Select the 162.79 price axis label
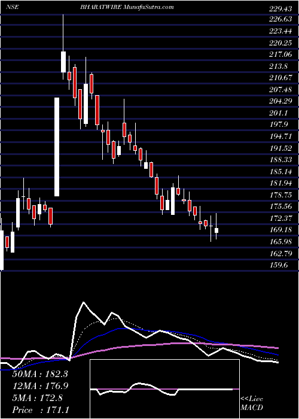Screen dimensions: 299x419 point(280,253)
